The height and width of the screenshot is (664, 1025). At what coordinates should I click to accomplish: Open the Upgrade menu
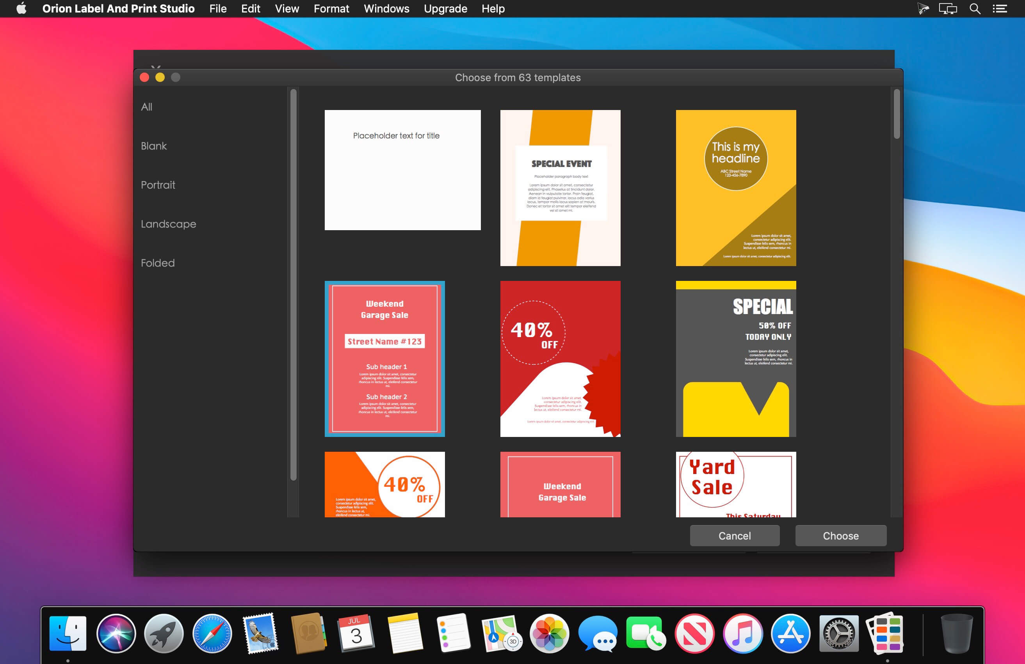click(445, 9)
